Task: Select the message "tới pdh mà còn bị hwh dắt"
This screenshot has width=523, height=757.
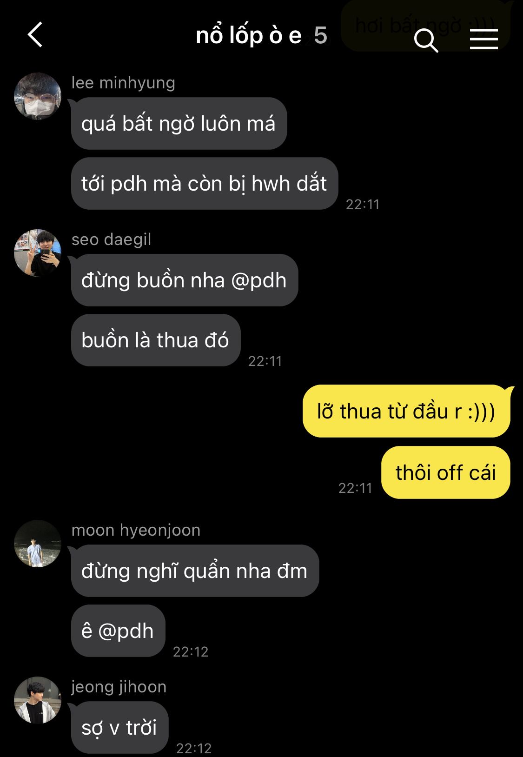Action: click(x=205, y=184)
